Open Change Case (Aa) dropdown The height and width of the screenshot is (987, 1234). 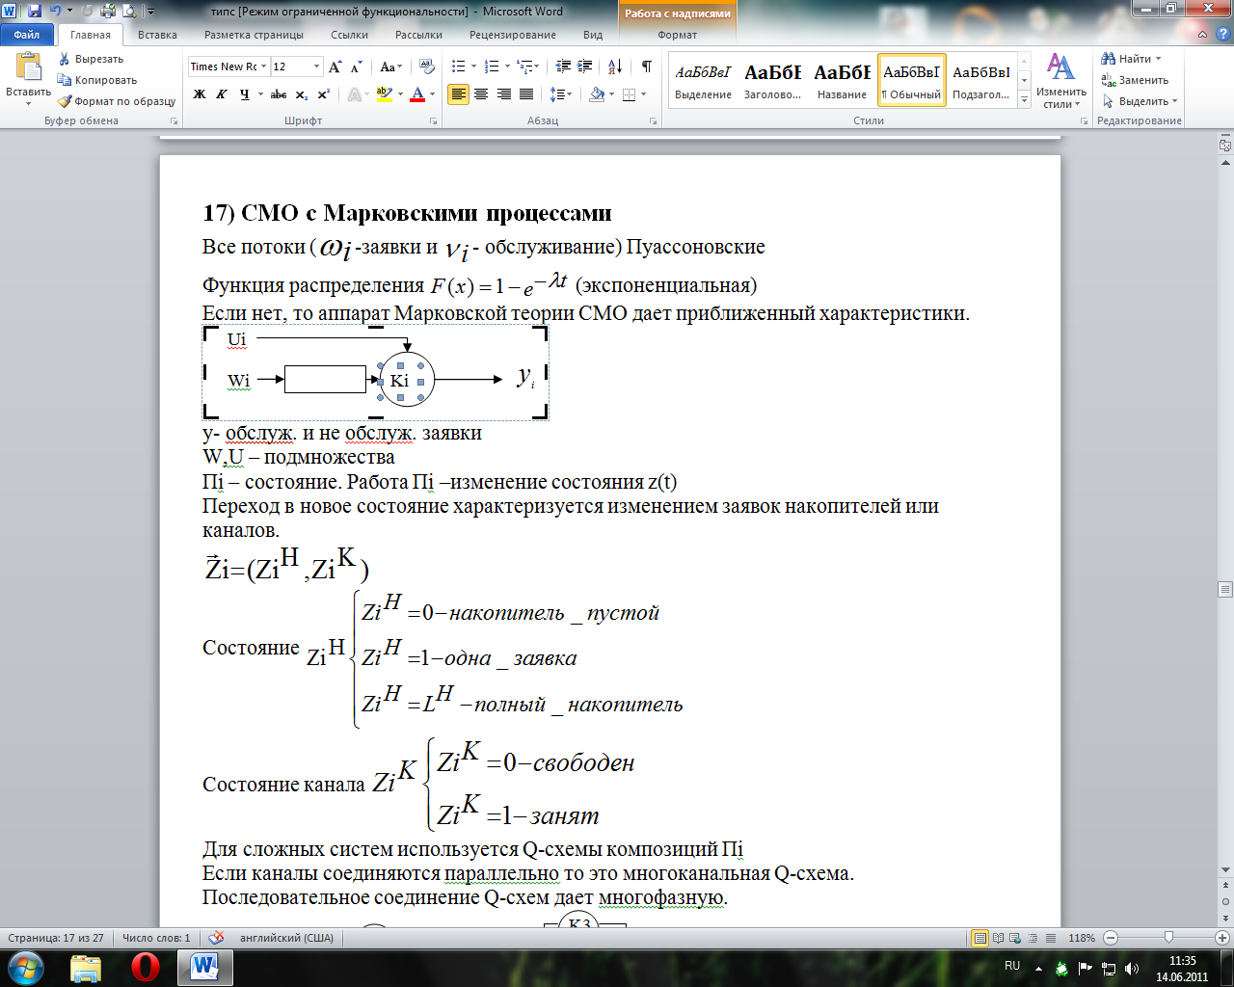(390, 67)
